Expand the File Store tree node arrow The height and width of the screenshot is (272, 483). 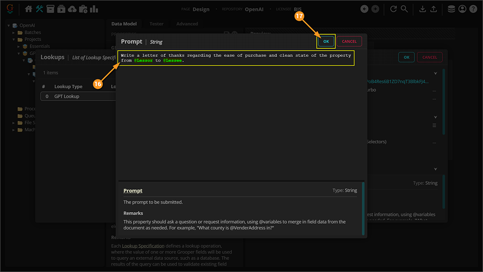pos(14,123)
